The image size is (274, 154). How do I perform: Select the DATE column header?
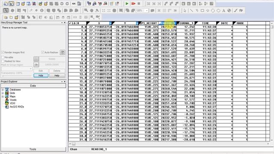tap(224, 23)
